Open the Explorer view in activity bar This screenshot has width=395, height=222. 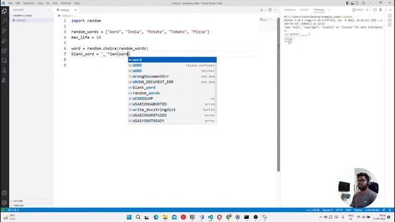[4, 11]
